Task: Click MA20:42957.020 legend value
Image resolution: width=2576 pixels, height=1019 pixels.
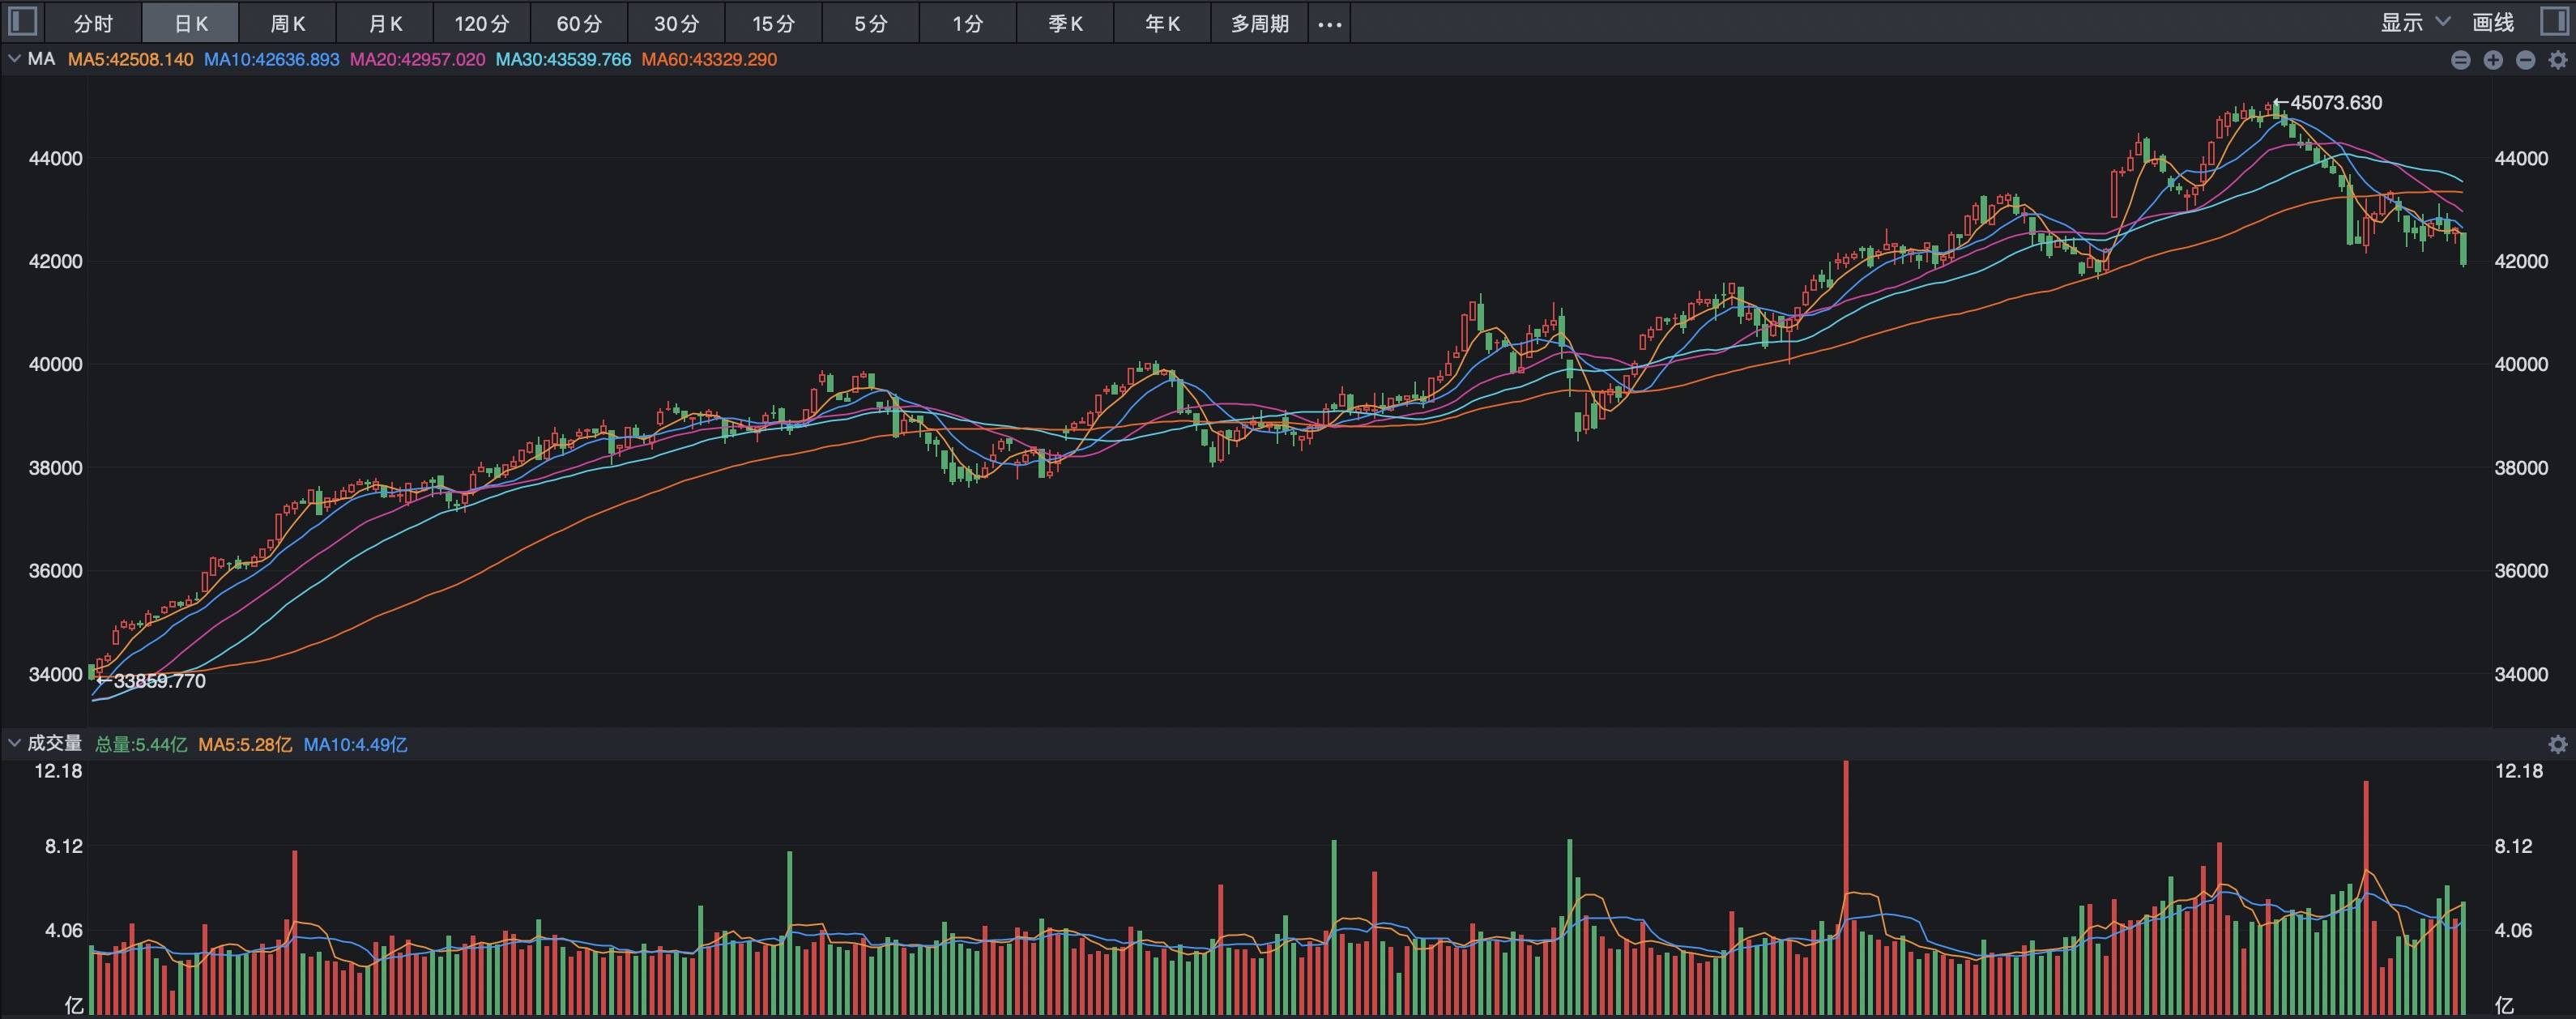Action: pyautogui.click(x=417, y=60)
